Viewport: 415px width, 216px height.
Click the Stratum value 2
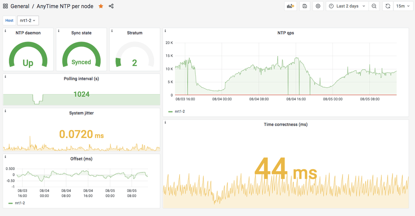135,63
